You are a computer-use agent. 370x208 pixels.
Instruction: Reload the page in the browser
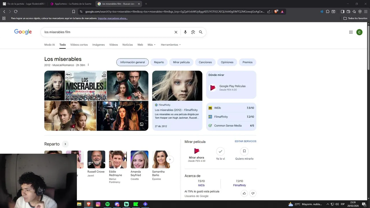pos(16,12)
